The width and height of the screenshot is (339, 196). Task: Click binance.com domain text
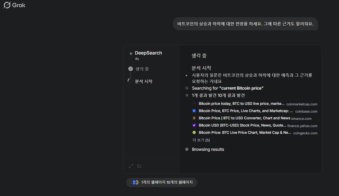pyautogui.click(x=301, y=119)
